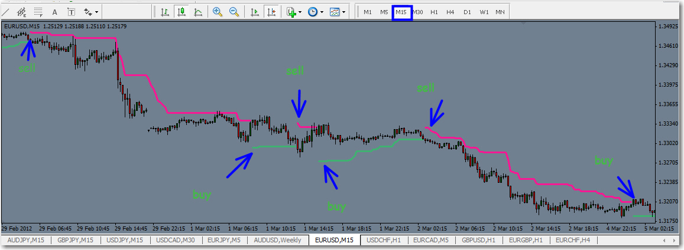684x250 pixels.
Task: Open the chart templates button
Action: point(335,12)
